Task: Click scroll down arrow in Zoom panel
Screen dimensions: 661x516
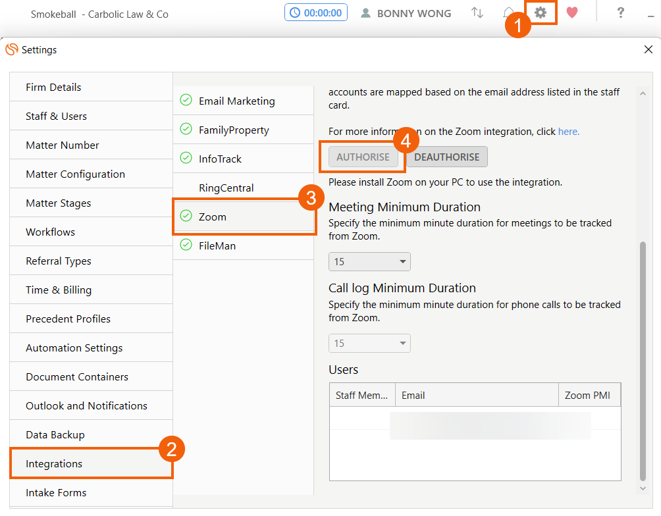Action: coord(643,488)
